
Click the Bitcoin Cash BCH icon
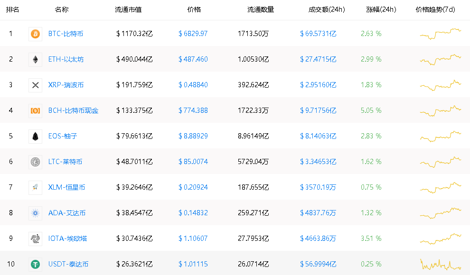click(x=36, y=111)
